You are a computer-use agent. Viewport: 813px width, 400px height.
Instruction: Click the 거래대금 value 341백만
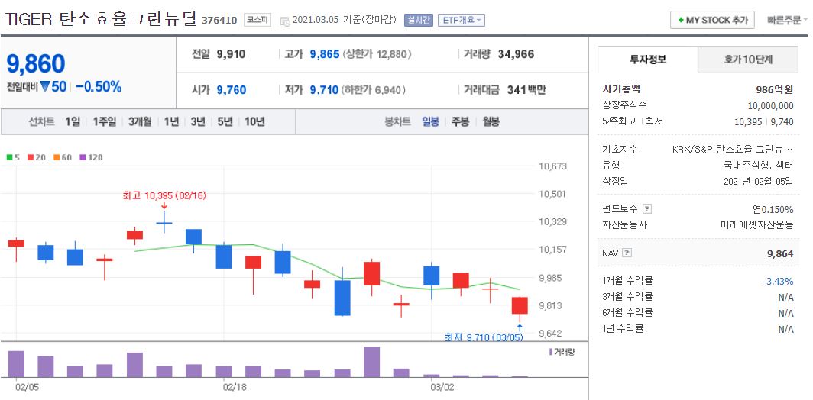(x=526, y=90)
